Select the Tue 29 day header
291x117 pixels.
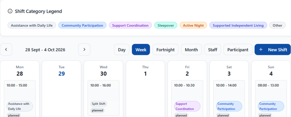pos(62,71)
